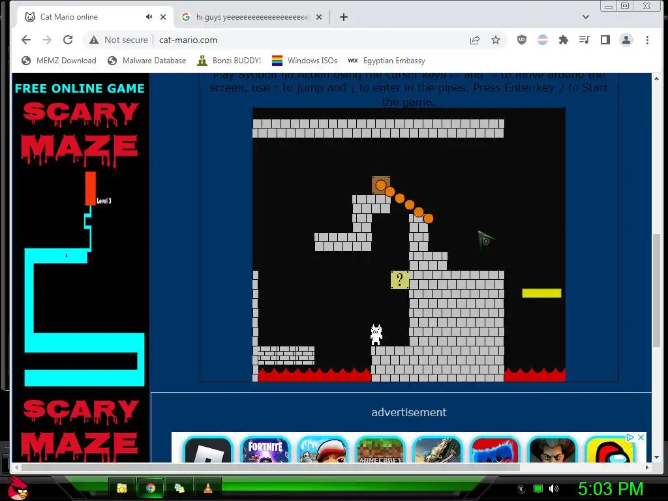
Task: Click the green network tray icon
Action: coord(538,489)
